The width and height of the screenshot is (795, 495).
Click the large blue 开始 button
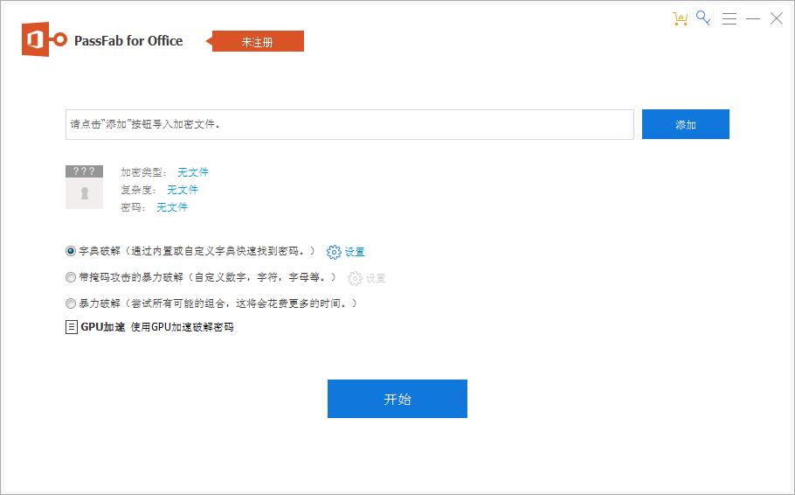(397, 399)
